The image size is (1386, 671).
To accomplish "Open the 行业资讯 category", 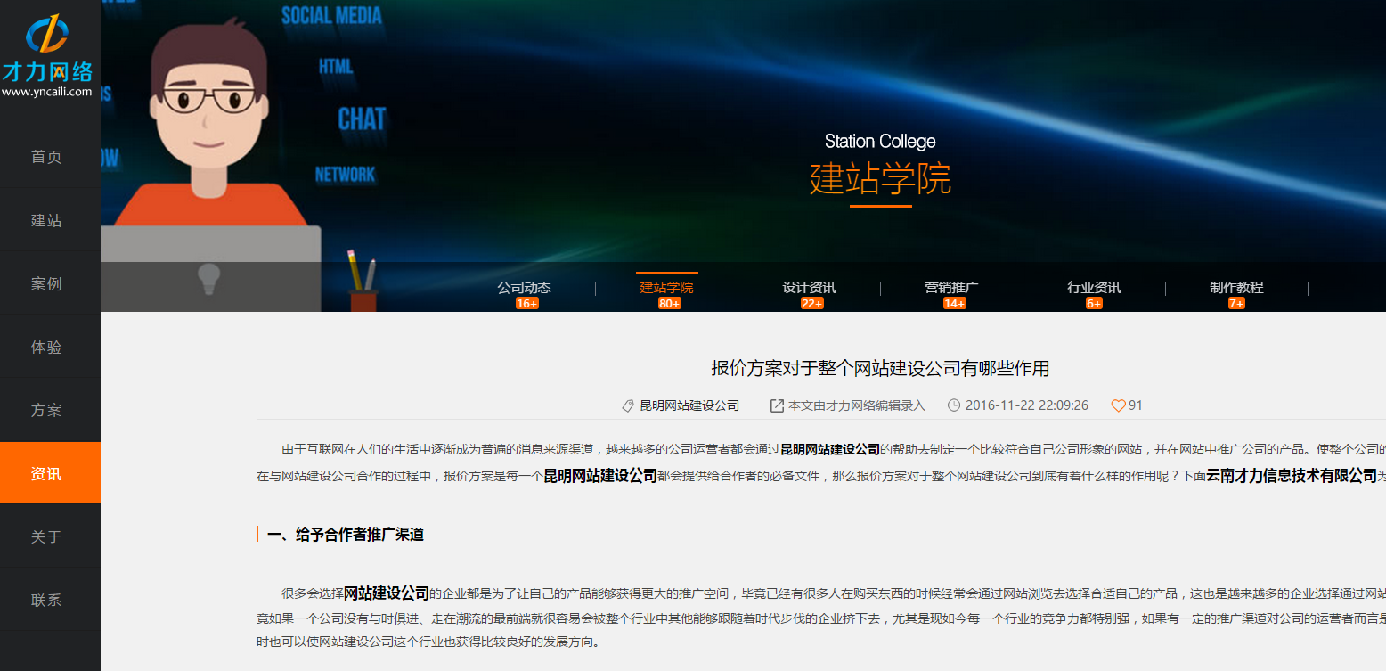I will (x=1094, y=288).
